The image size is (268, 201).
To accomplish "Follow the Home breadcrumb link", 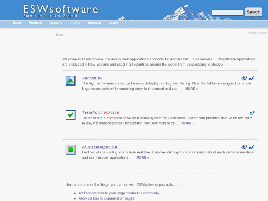I will (x=59, y=35).
